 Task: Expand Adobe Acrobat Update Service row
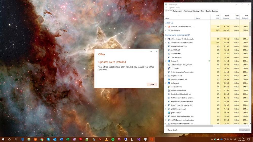166,39
